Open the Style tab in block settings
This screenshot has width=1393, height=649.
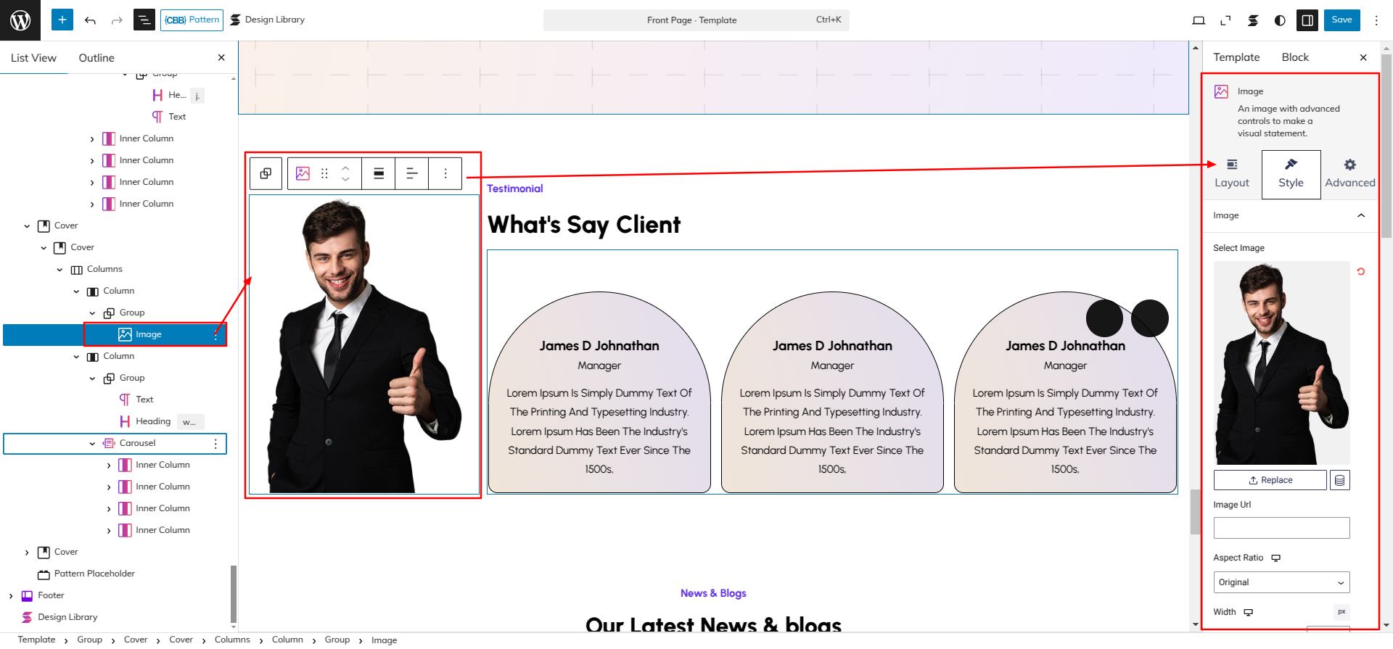1291,174
